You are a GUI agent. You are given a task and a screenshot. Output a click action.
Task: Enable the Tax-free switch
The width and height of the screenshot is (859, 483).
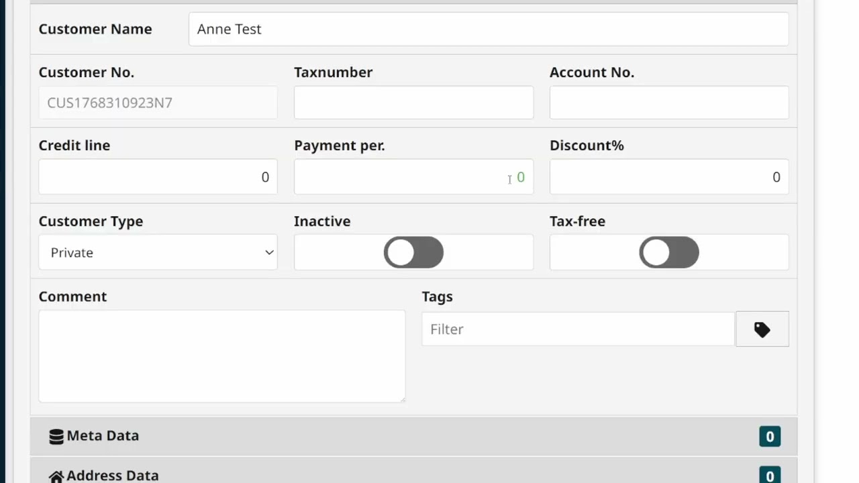669,253
